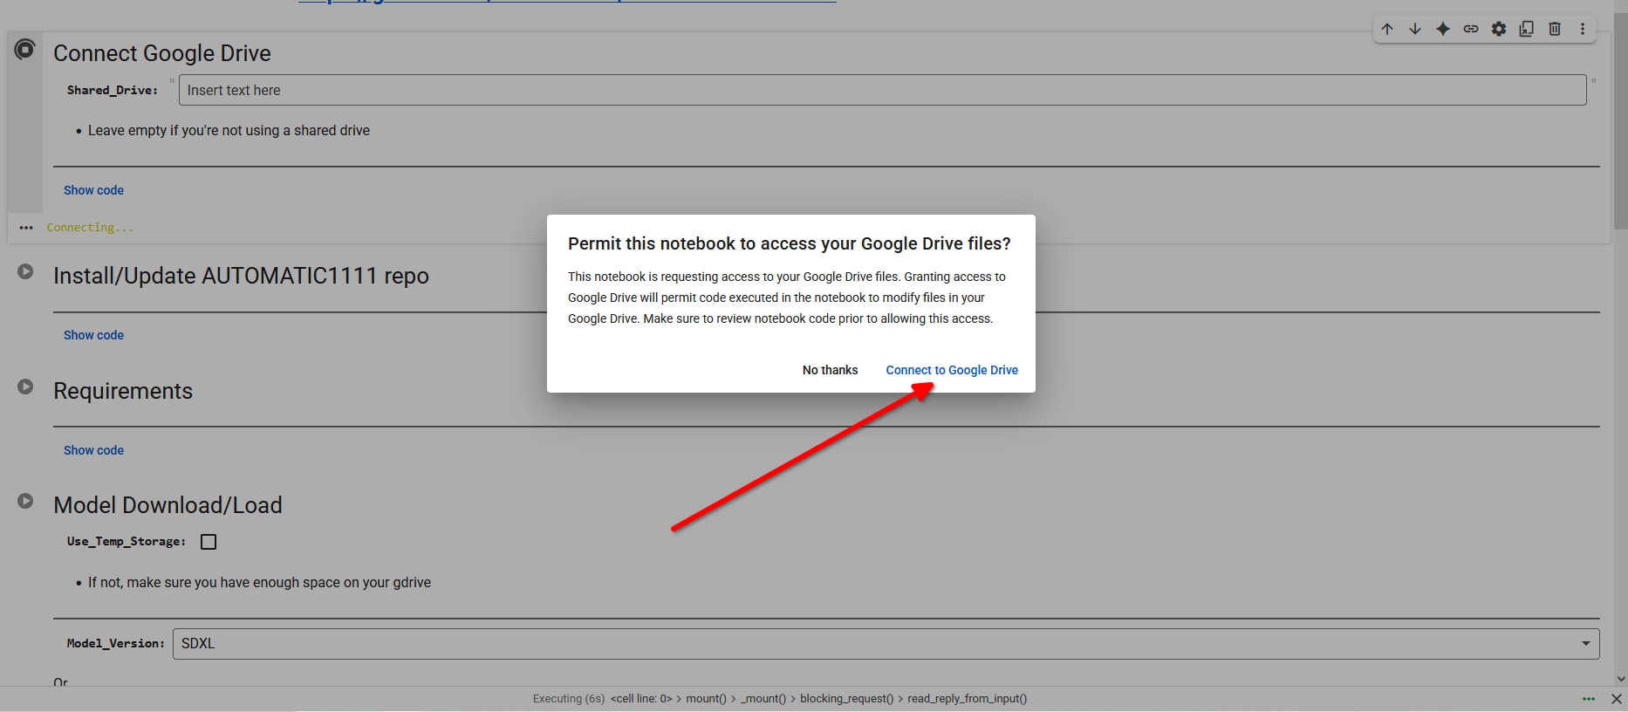Click the dialog title 'Permit this notebook...'
The image size is (1628, 712).
790,243
